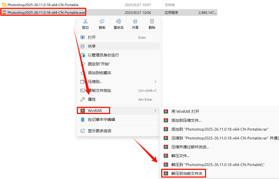Viewport: 279px width, 179px height.
Task: Click the Copy icon in context menu
Action: [x=102, y=22]
